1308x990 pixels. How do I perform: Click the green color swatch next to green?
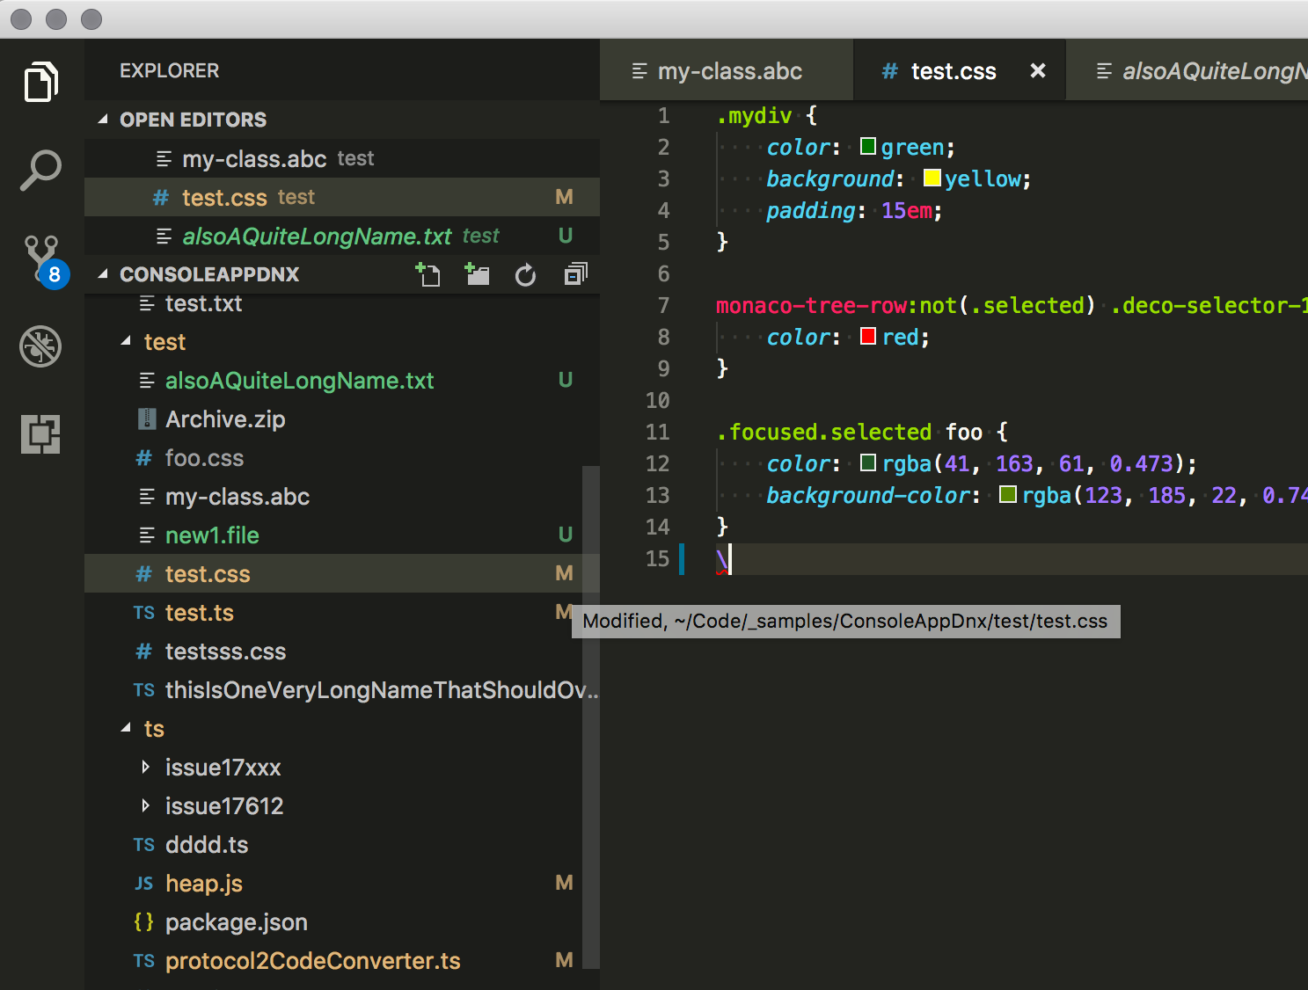pos(867,146)
